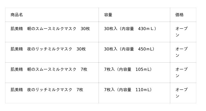Click オープン price for 夜のリッチミルクマスク 30枚

(x=181, y=52)
